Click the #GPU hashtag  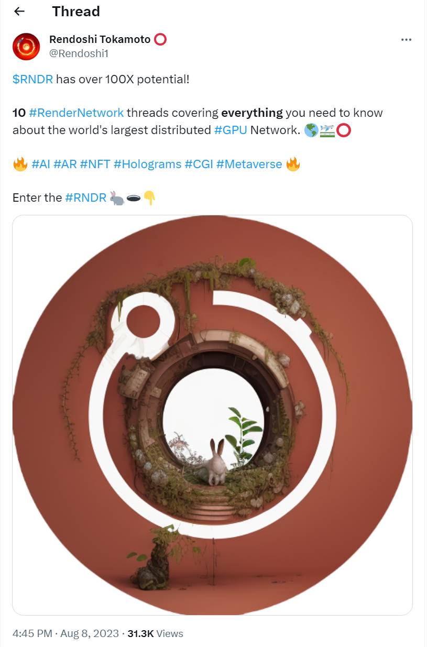pos(231,130)
